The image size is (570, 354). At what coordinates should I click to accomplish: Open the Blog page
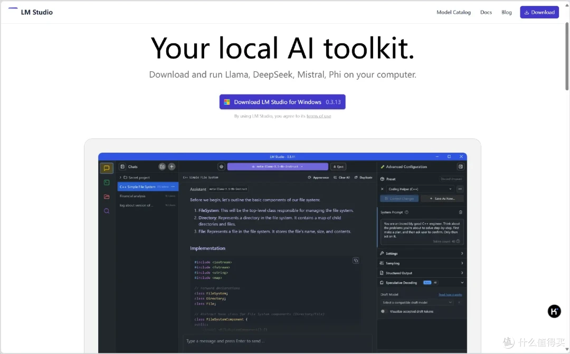(x=506, y=12)
